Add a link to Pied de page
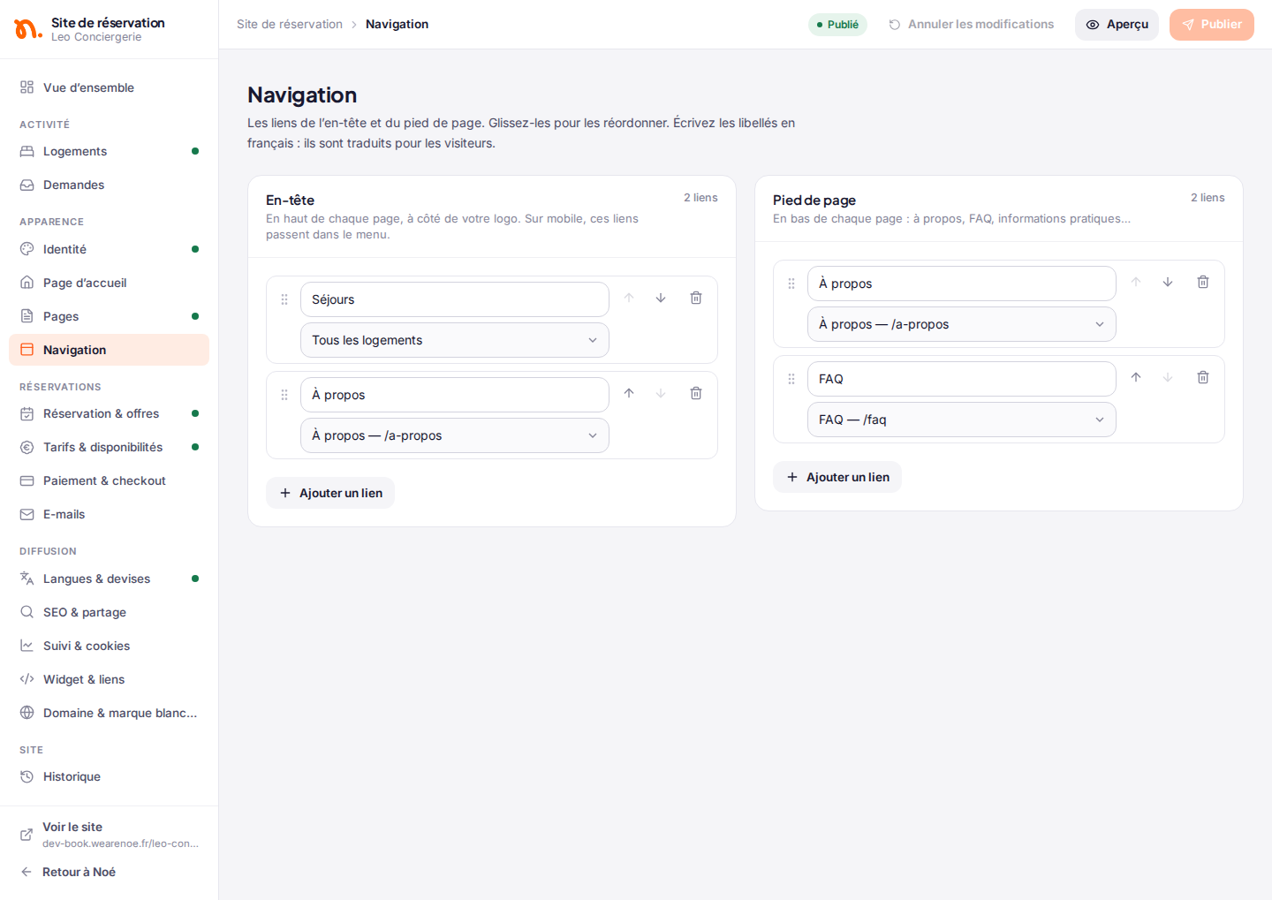This screenshot has width=1272, height=900. click(x=837, y=477)
